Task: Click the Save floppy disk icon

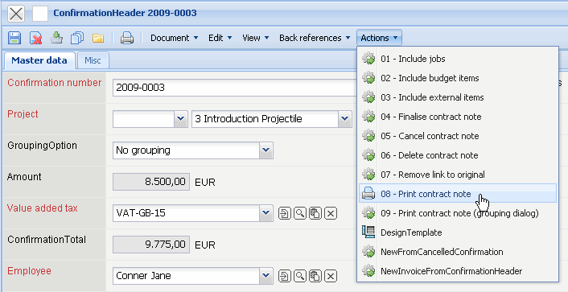Action: [x=14, y=38]
